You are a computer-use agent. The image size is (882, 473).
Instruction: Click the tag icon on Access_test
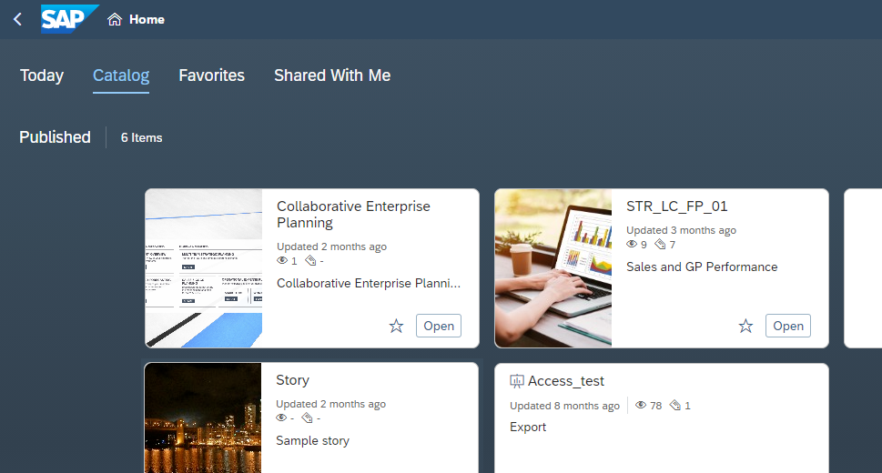click(675, 405)
